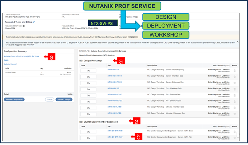Screen dimensions: 248x145
Task: Click Qty field for NT-W-DS-PRO-SD
Action: click(88, 95)
